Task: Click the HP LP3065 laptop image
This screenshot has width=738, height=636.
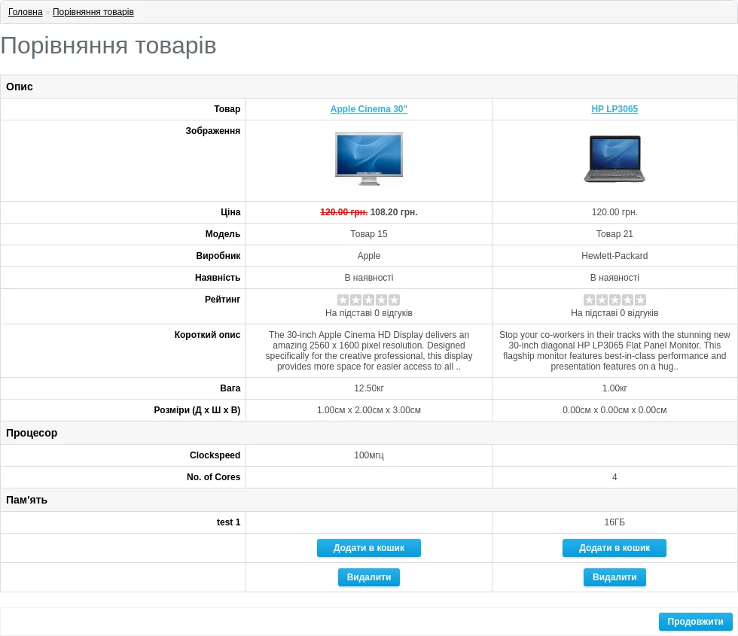Action: tap(614, 159)
